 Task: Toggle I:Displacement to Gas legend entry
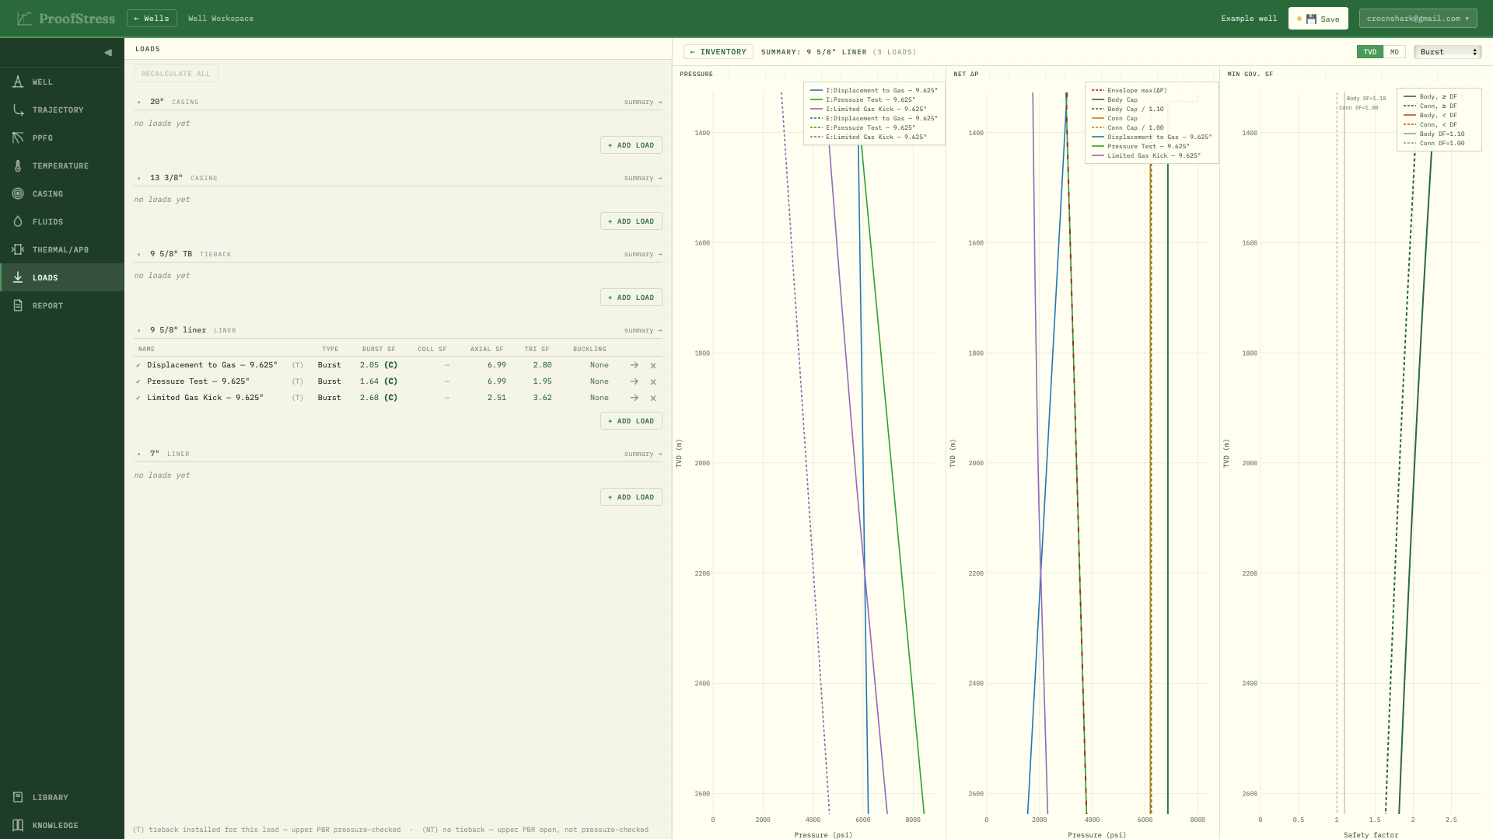tap(874, 91)
